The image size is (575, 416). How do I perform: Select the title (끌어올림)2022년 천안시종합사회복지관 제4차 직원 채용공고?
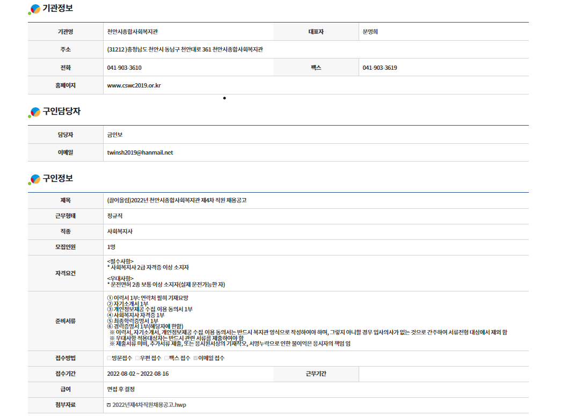pos(177,201)
